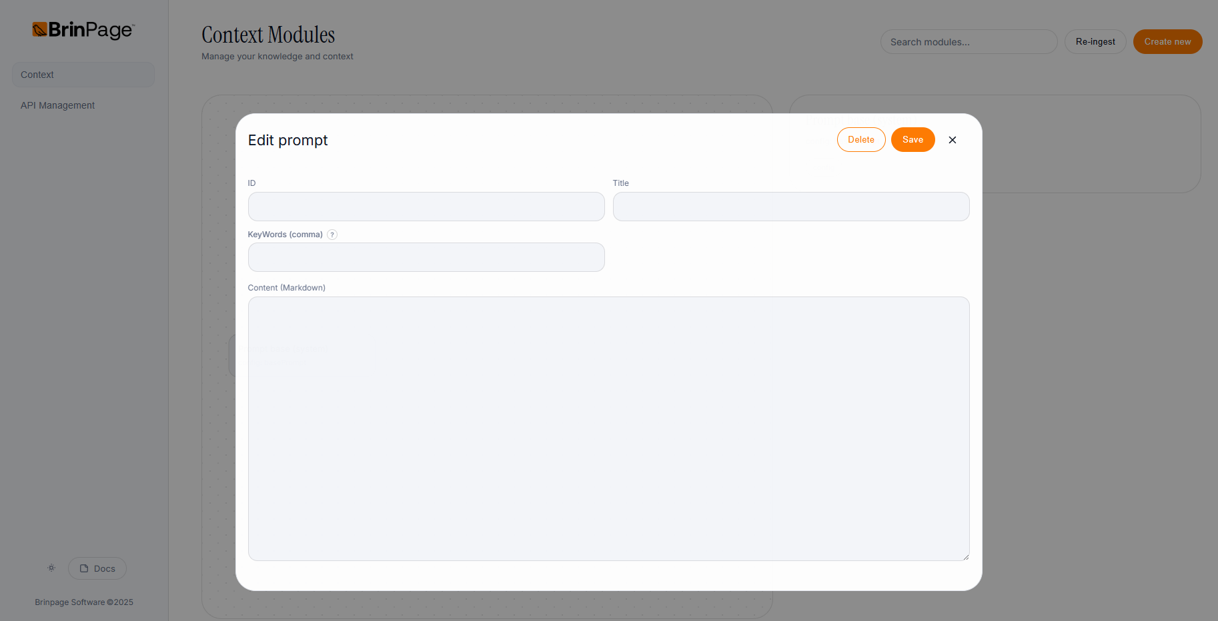The image size is (1218, 621).
Task: Open API Management in the sidebar
Action: pos(58,105)
